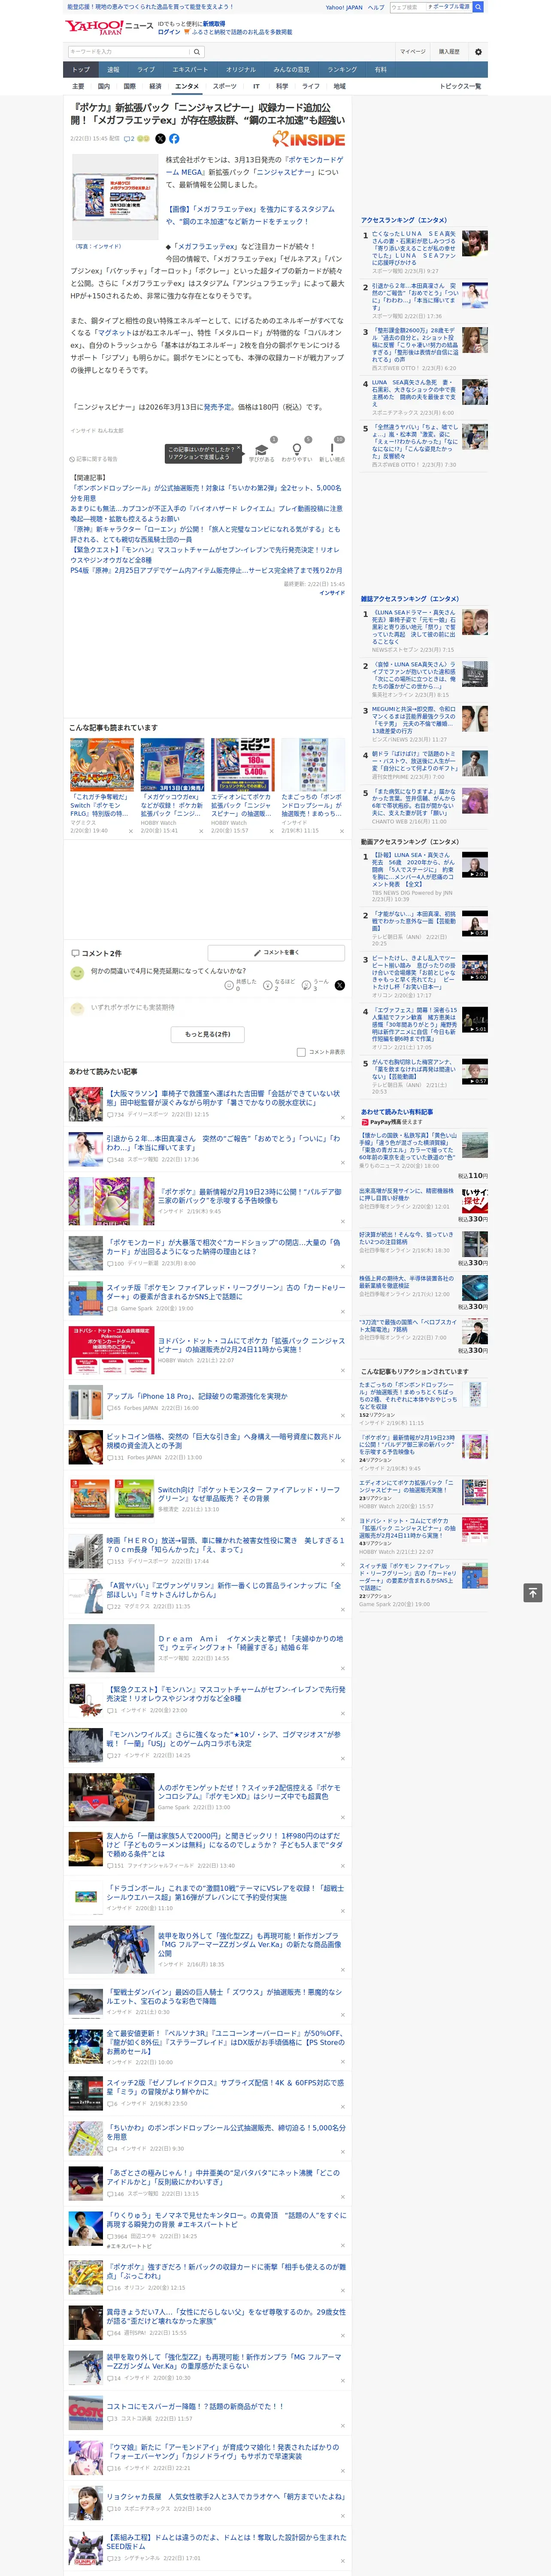The width and height of the screenshot is (551, 2576).
Task: Click ログイン link in header
Action: [x=169, y=32]
